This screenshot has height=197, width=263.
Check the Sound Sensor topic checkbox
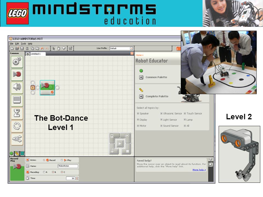[x=161, y=126]
